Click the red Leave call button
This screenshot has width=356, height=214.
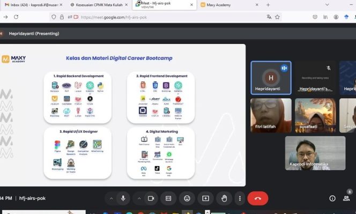coord(258,198)
